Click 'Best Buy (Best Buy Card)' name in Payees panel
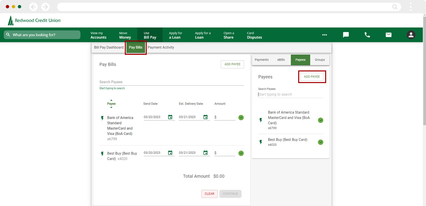426x206 pixels. tap(288, 140)
